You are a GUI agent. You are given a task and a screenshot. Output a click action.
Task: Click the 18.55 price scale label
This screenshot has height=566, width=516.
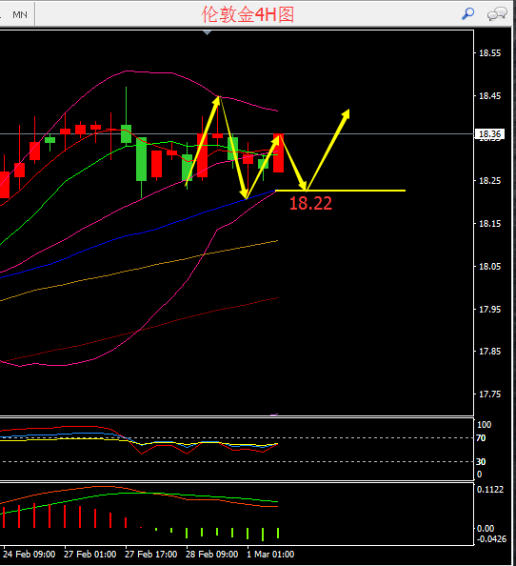[x=489, y=53]
